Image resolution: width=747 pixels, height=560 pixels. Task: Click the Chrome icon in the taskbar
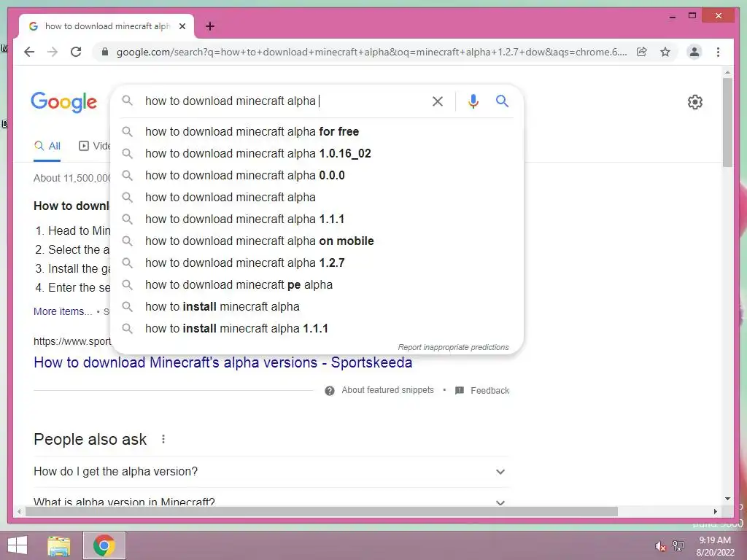coord(104,545)
